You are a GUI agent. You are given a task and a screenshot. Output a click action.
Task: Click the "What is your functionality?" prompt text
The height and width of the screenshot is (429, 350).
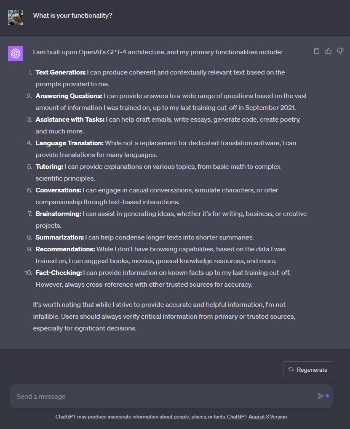point(73,16)
